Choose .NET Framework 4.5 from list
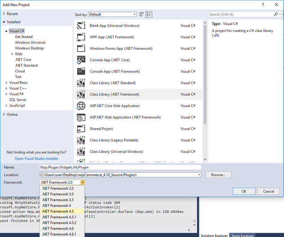 click(x=62, y=211)
